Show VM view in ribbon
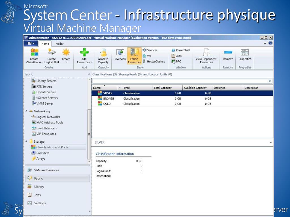 pyautogui.click(x=147, y=56)
